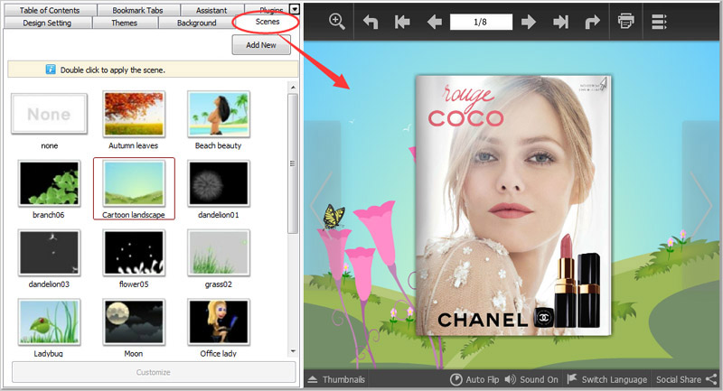Select the Ladybug scene thumbnail
This screenshot has height=391, width=723.
[x=50, y=321]
